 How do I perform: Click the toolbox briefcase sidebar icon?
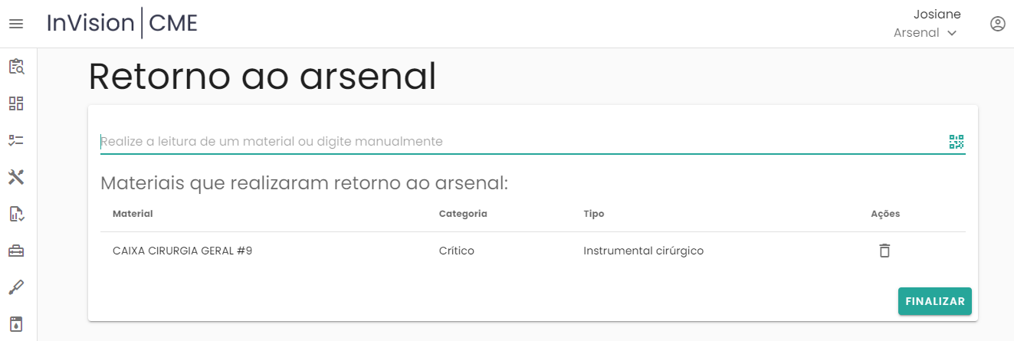(x=16, y=251)
